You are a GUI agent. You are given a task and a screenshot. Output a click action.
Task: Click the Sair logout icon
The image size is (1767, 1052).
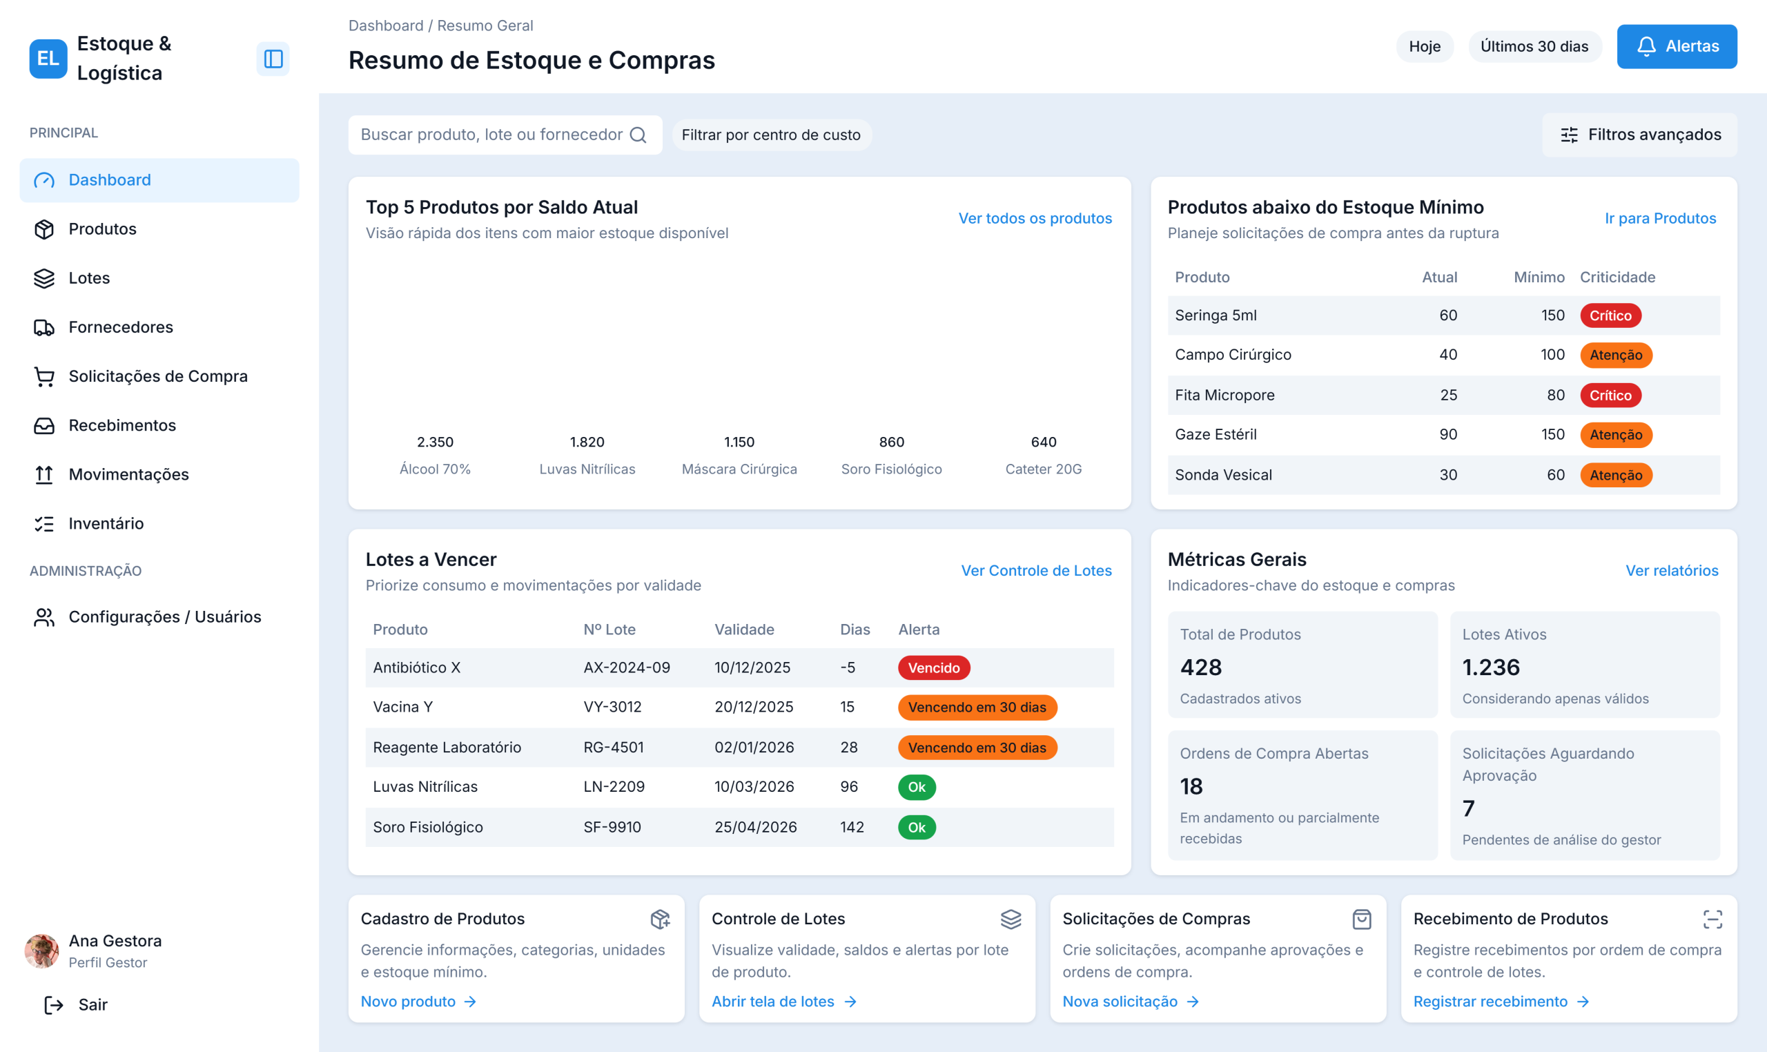click(x=54, y=1004)
